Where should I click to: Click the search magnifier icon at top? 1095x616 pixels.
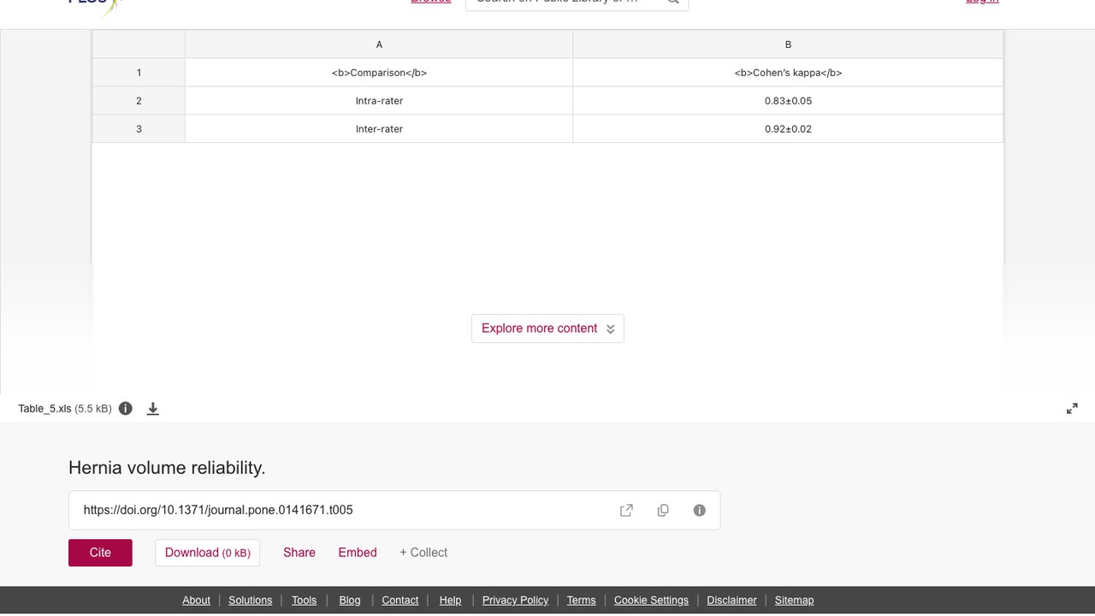coord(673,2)
